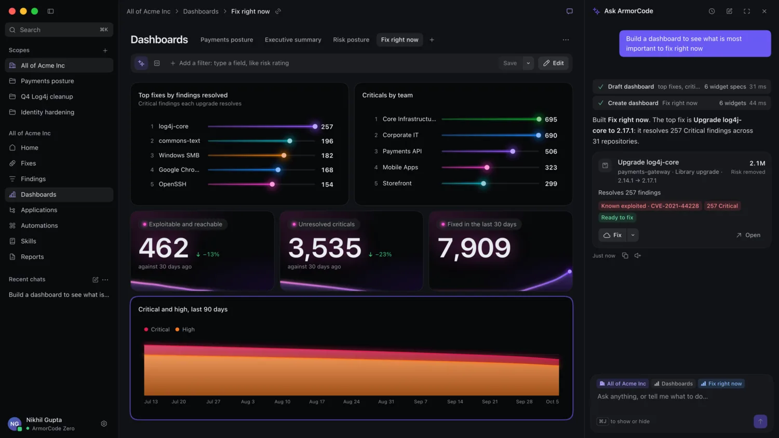Click the log4j-core bar marker at 257
This screenshot has width=779, height=438.
[x=315, y=127]
